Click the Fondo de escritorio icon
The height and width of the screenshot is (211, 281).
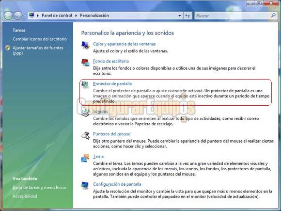pyautogui.click(x=85, y=63)
